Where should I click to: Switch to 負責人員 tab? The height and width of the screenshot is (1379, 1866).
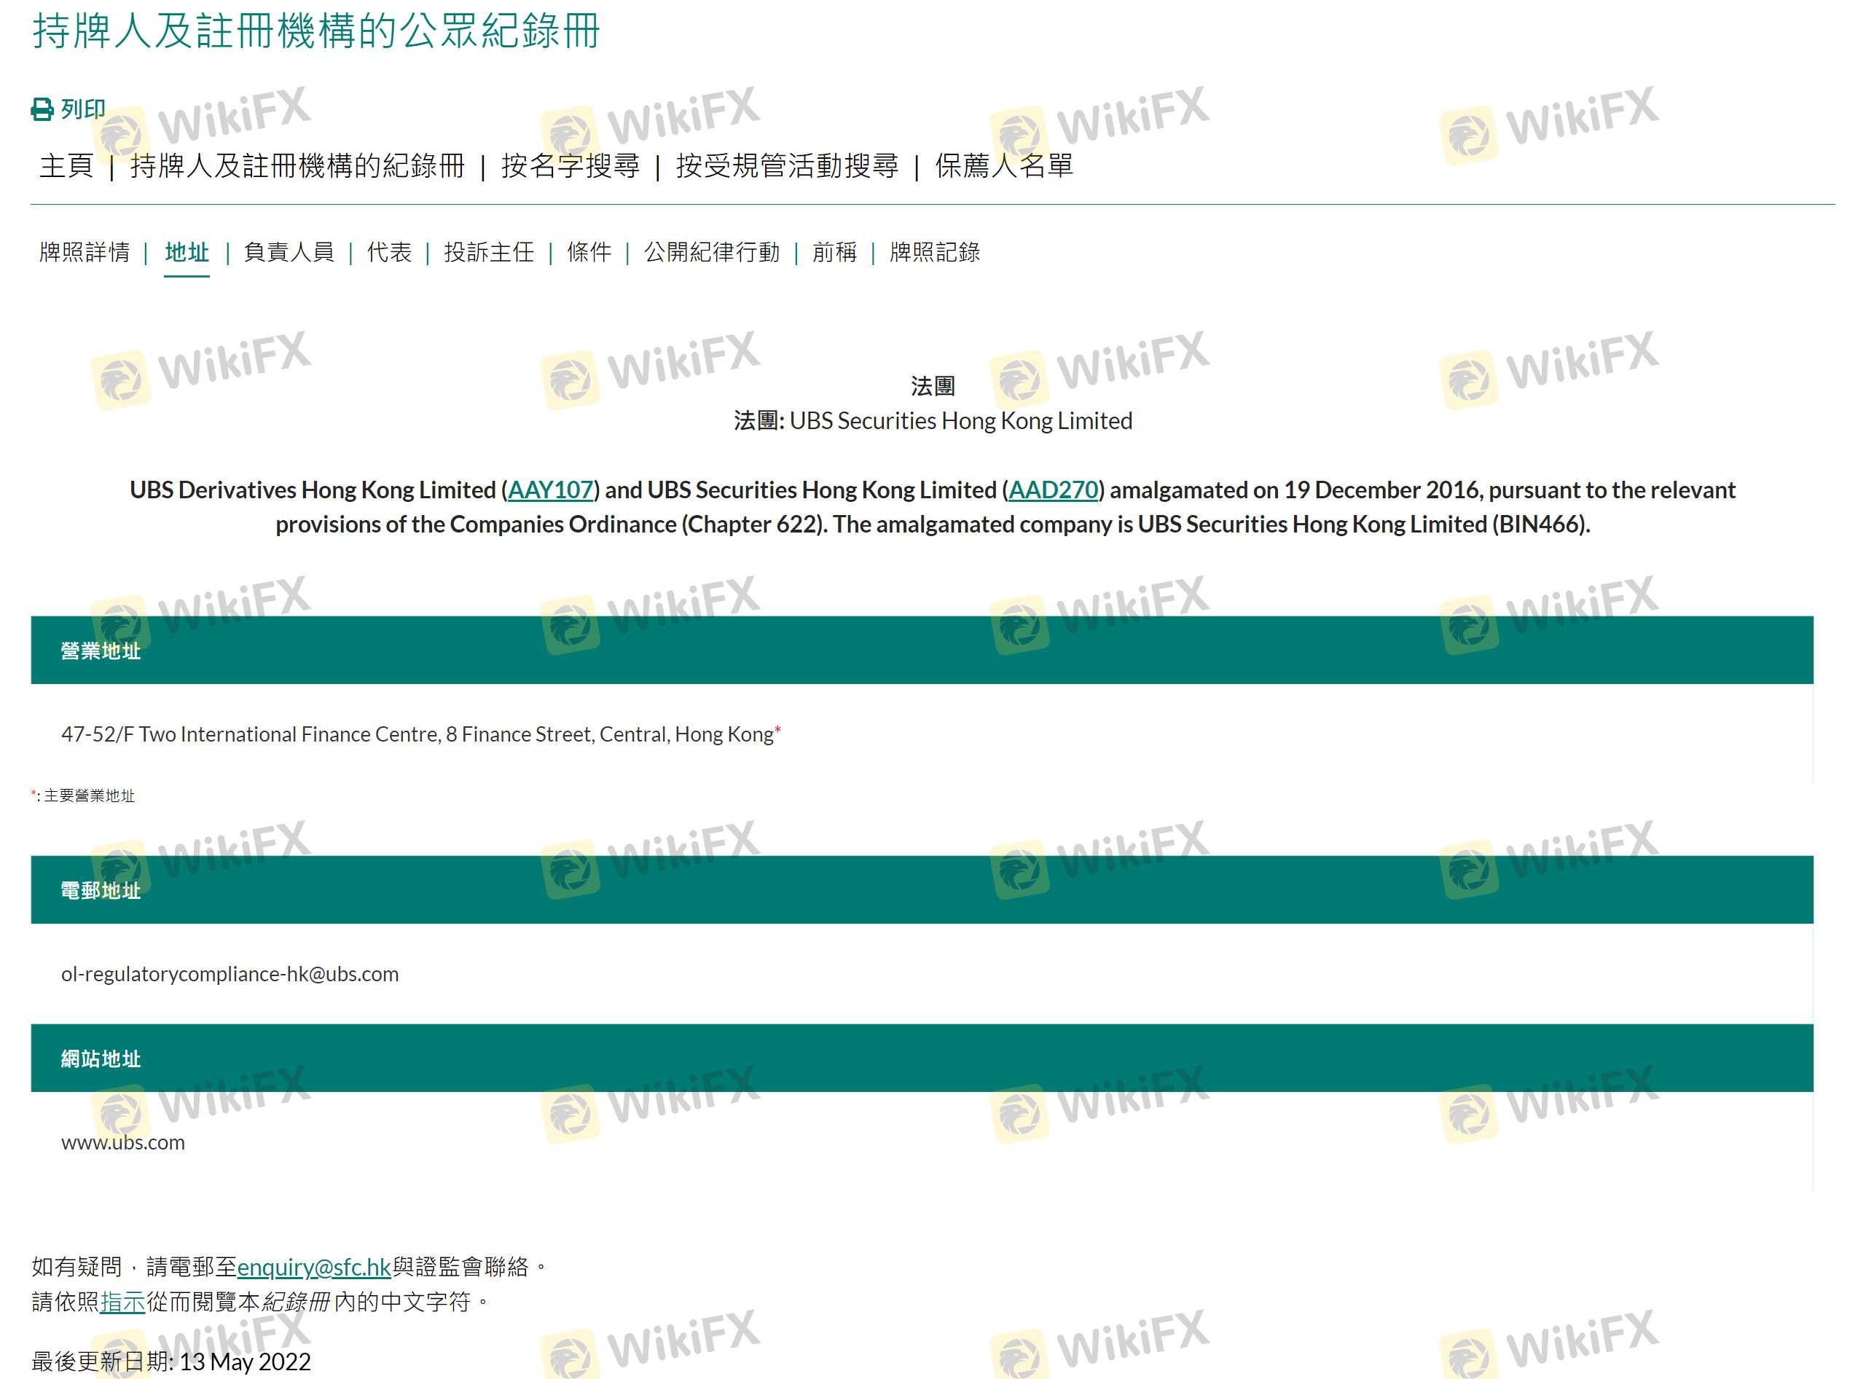pyautogui.click(x=289, y=251)
